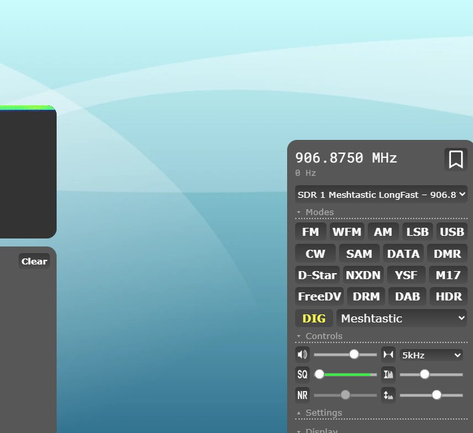Choose the AM mode button

(383, 232)
